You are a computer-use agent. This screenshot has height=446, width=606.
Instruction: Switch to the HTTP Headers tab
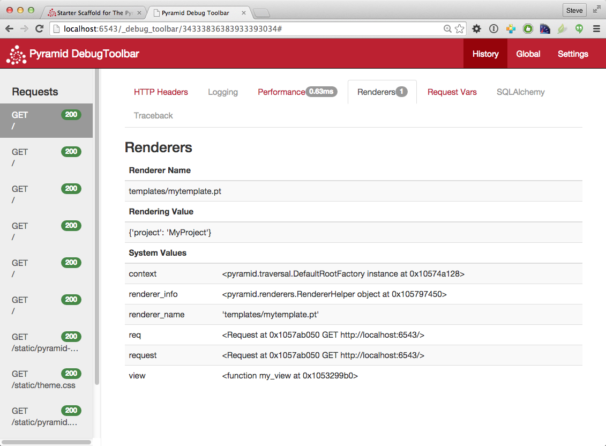(x=161, y=92)
